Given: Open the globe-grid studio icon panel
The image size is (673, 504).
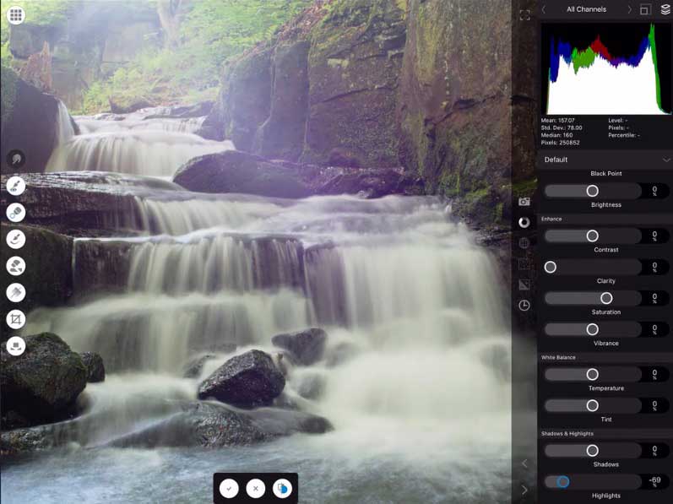Looking at the screenshot, I should (524, 243).
